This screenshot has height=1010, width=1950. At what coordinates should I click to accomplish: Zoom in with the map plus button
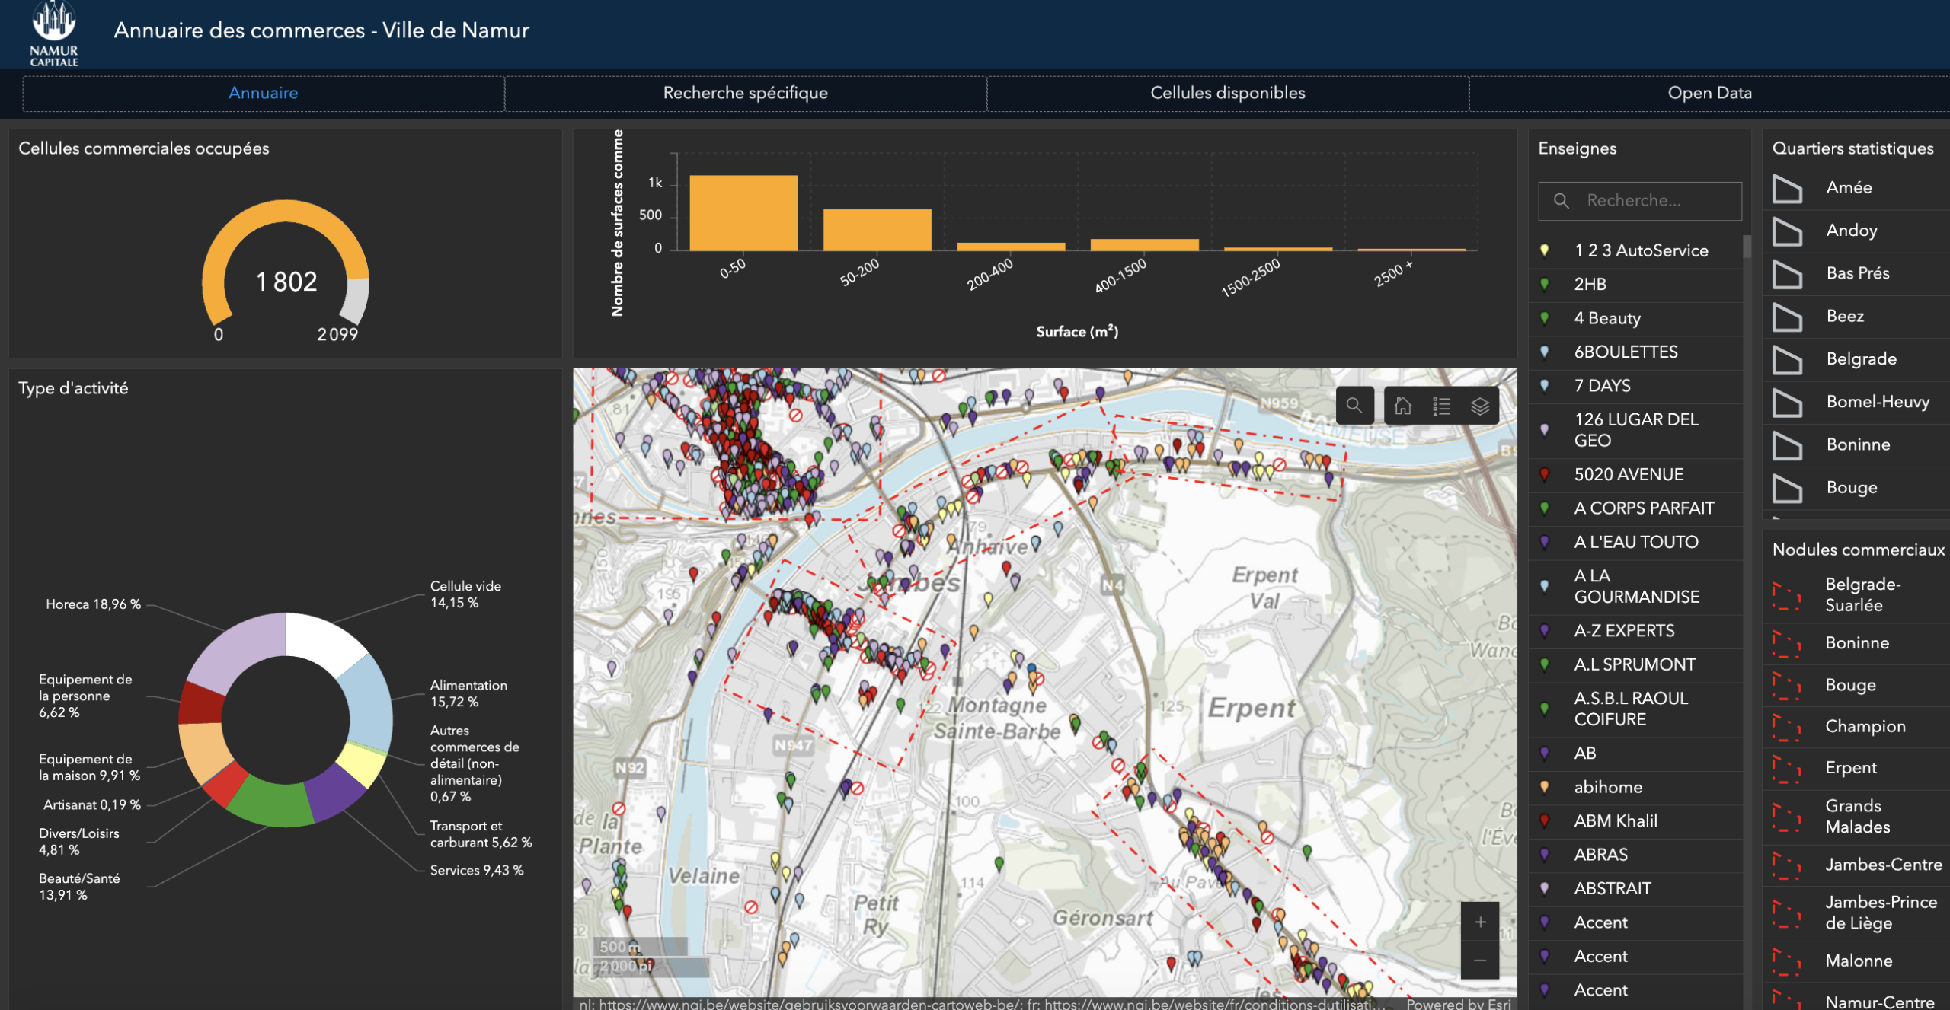[x=1479, y=922]
